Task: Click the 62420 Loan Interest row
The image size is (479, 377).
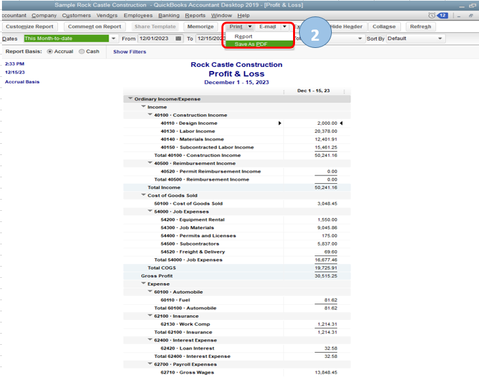Action: tap(237, 348)
